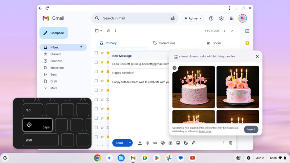Open Chrome from the shelf

(x=97, y=158)
